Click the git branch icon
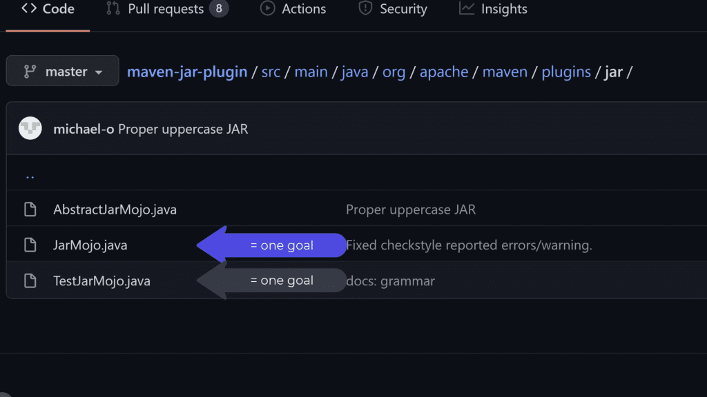The width and height of the screenshot is (707, 397). click(30, 72)
